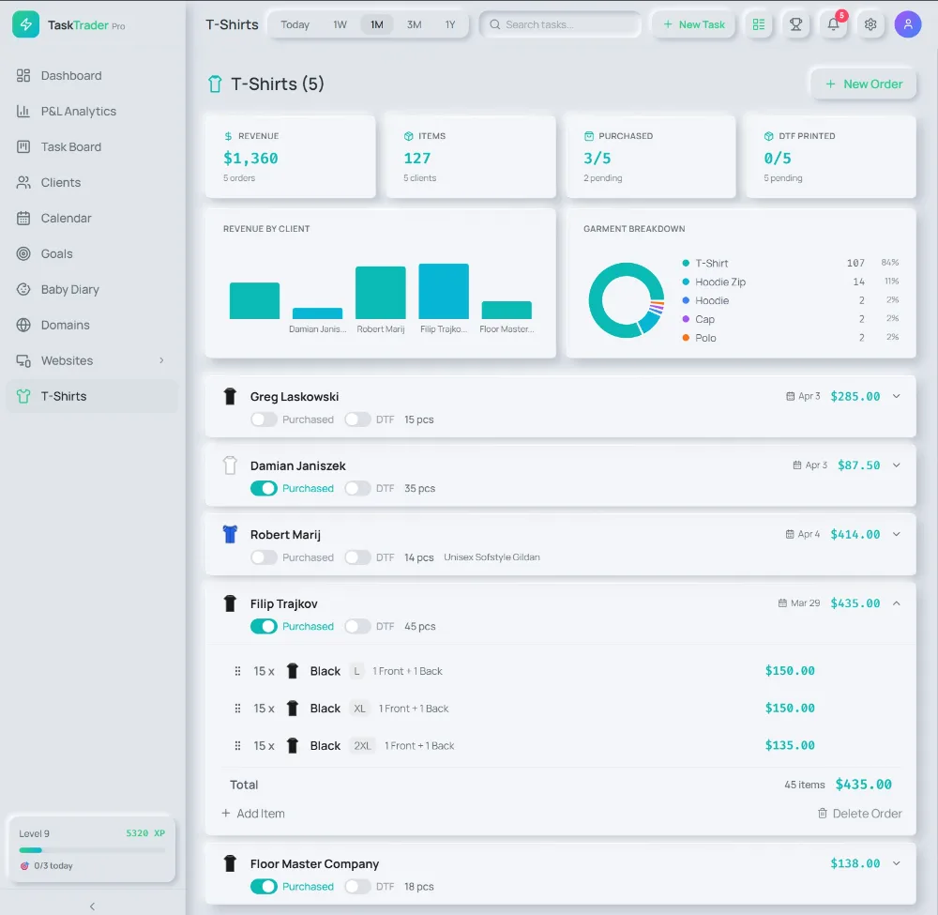
Task: Click the Level 9 XP progress bar
Action: point(92,850)
